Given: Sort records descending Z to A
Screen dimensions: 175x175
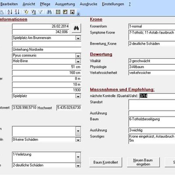Looking at the screenshot, I should [x=17, y=12].
